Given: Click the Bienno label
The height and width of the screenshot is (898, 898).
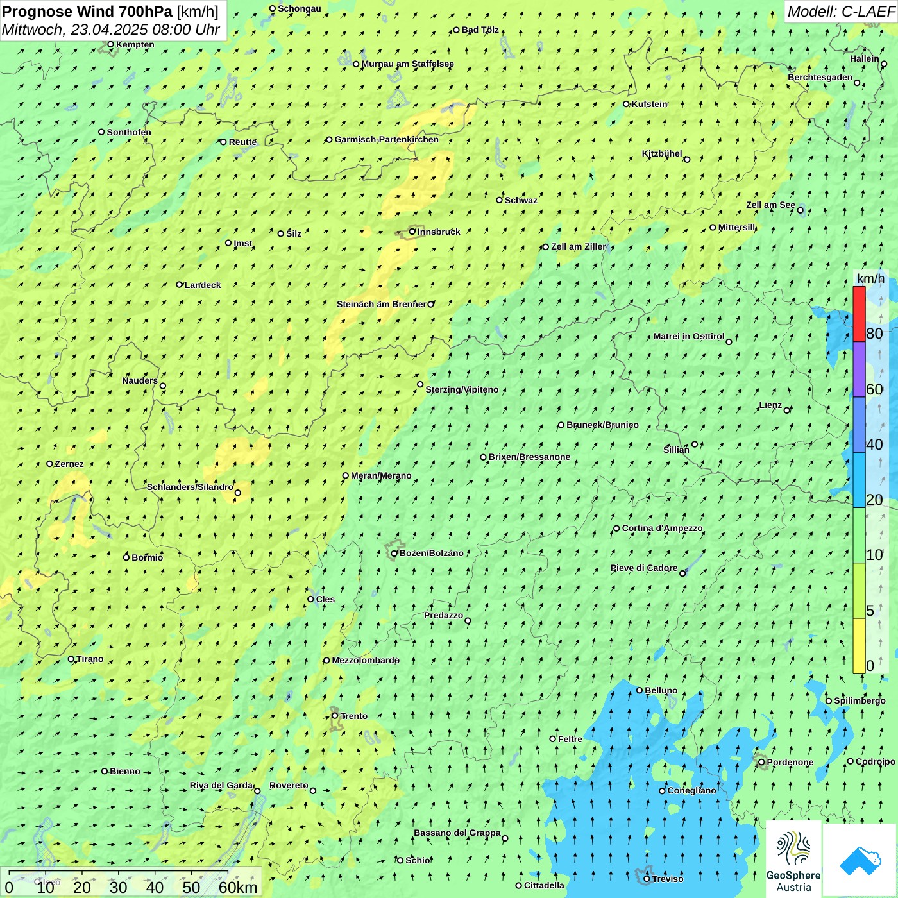Looking at the screenshot, I should pos(125,771).
